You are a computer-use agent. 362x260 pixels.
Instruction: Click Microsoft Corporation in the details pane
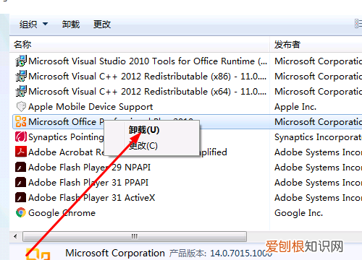[115, 253]
